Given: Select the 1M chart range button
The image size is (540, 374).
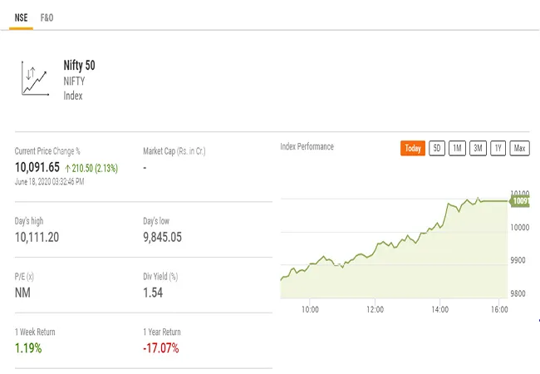Looking at the screenshot, I should (457, 149).
